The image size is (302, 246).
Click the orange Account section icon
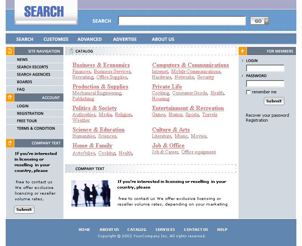click(x=10, y=97)
